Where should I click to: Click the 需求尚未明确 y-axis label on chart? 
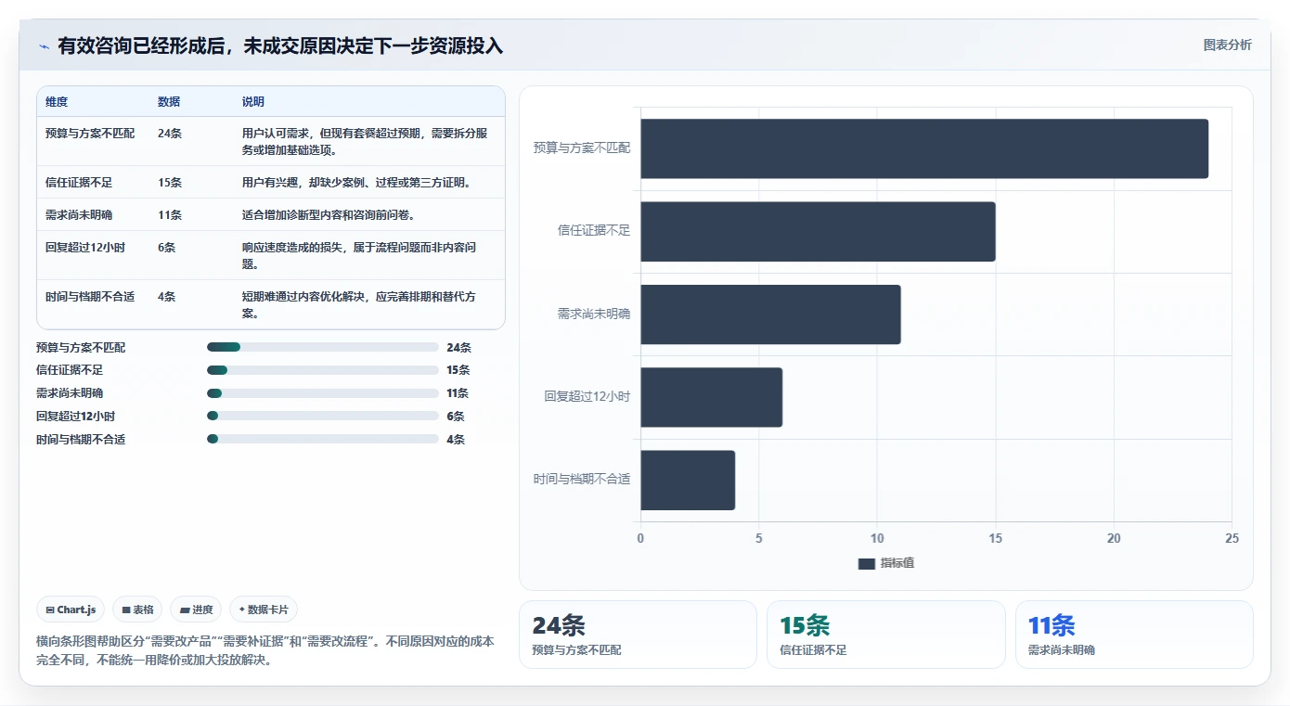coord(594,314)
